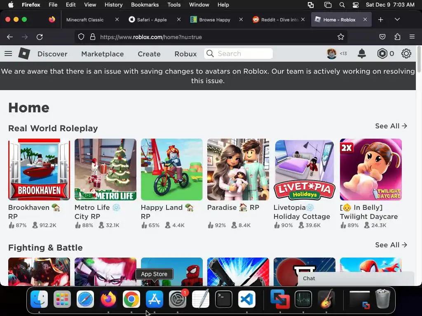Image resolution: width=422 pixels, height=316 pixels.
Task: Click the date and time in menu bar
Action: point(390,5)
